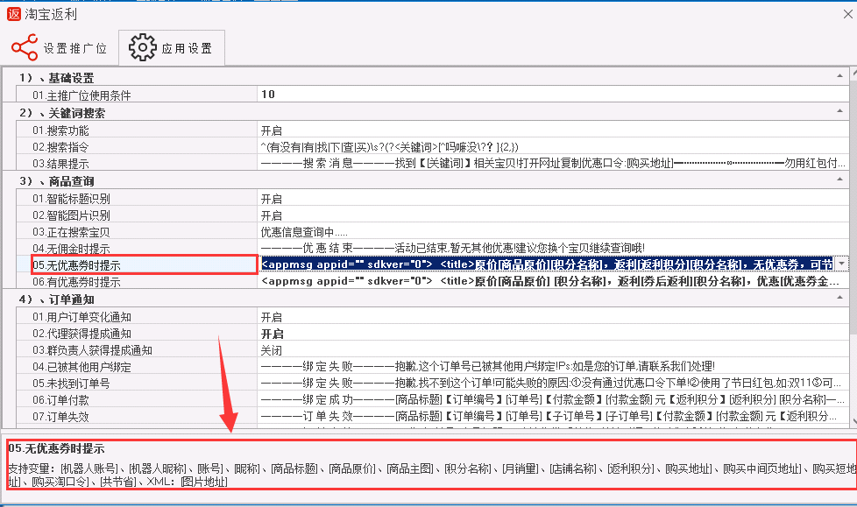857x507 pixels.
Task: Click the description title 05.无优惠券时提示
Action: point(56,448)
